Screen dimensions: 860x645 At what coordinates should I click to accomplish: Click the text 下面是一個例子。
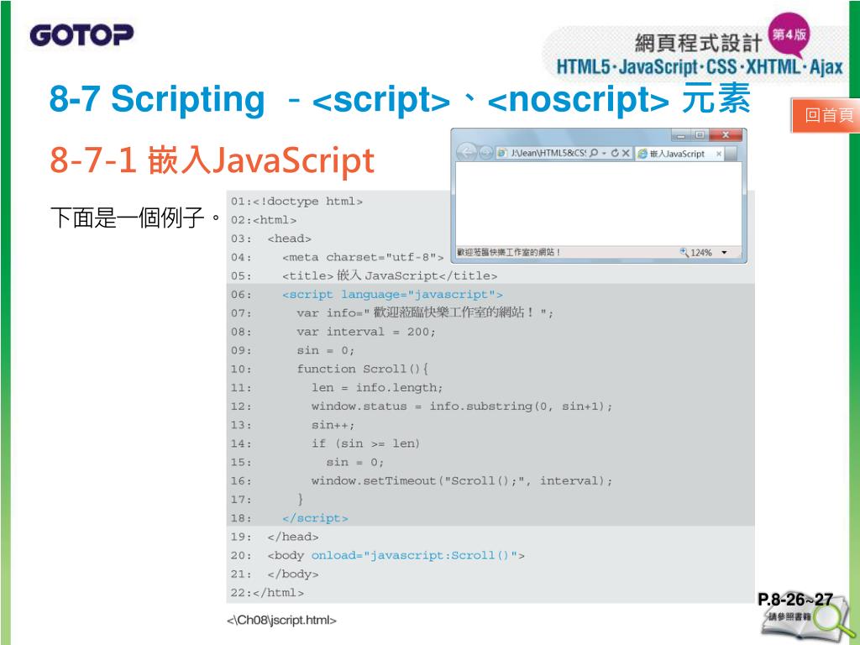pos(135,218)
